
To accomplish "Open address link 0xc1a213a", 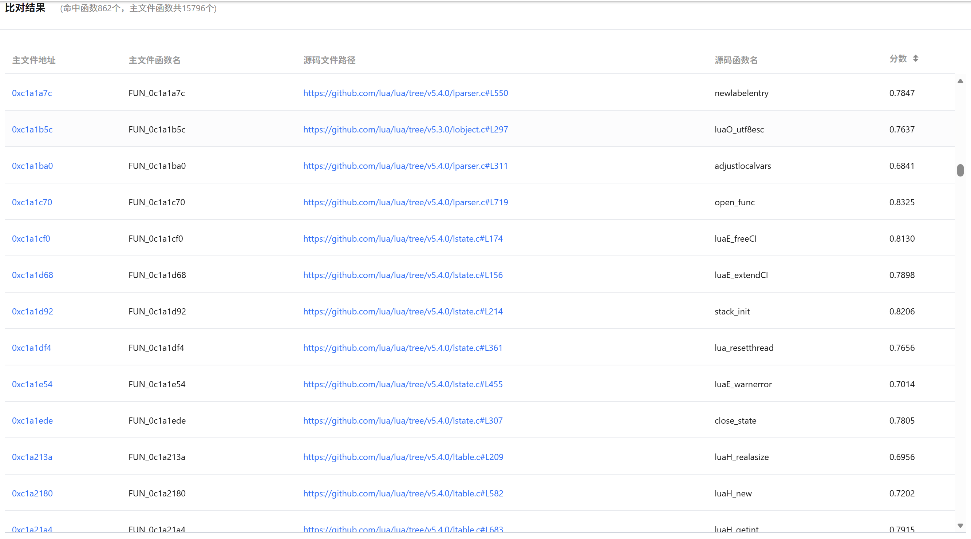I will click(x=32, y=457).
